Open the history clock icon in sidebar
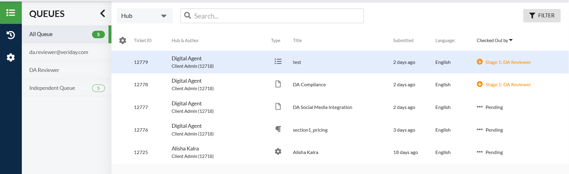 (x=11, y=35)
